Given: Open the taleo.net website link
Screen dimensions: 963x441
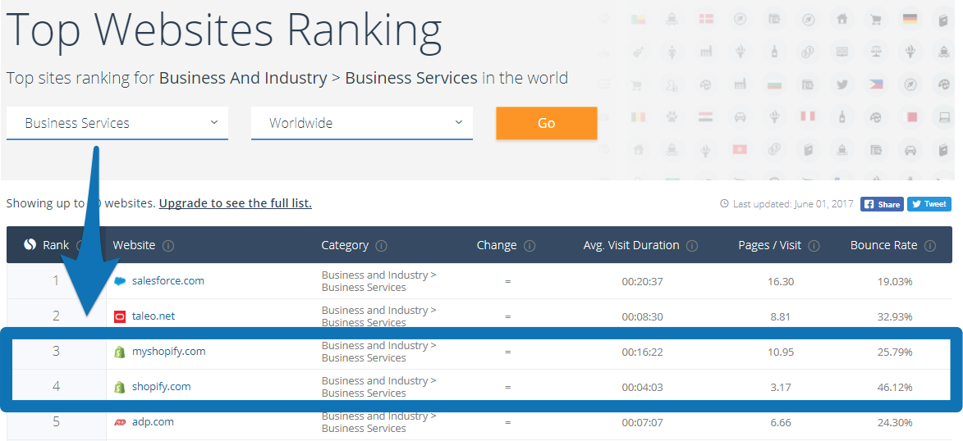Looking at the screenshot, I should [153, 316].
